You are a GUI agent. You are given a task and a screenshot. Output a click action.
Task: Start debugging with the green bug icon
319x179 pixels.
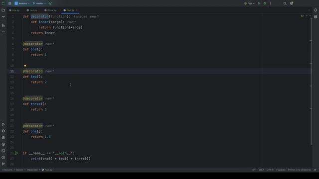(x=265, y=3)
